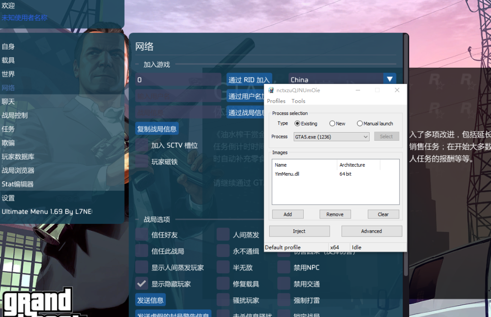Click the Idle status bar entry
491x317 pixels.
tap(356, 247)
